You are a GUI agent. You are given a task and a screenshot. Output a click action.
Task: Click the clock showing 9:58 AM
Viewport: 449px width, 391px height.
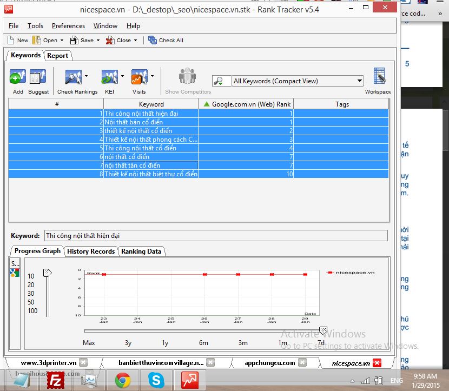425,376
